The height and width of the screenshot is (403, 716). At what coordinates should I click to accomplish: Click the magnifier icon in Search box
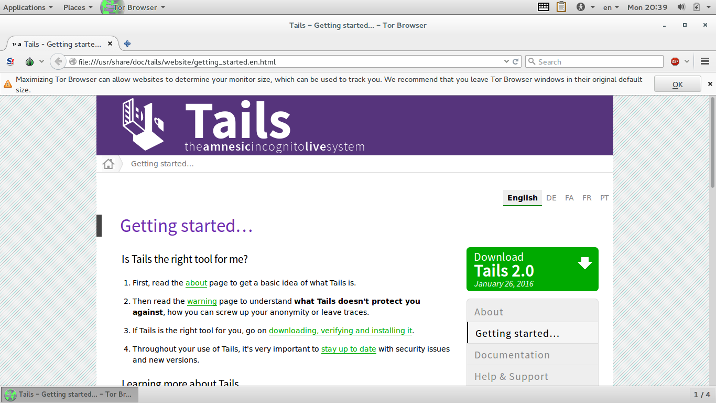tap(531, 61)
